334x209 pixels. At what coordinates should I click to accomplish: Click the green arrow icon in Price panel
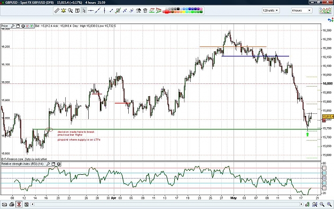tap(32, 26)
